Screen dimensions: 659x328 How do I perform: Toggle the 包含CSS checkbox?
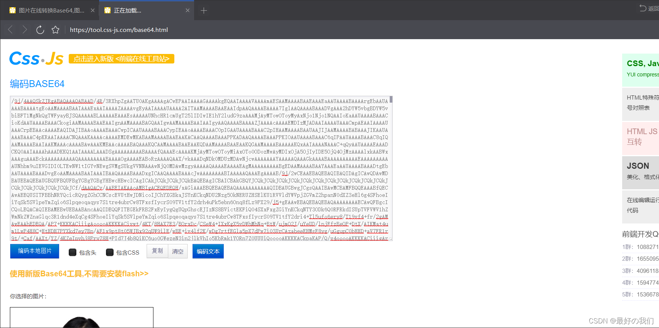tap(109, 252)
